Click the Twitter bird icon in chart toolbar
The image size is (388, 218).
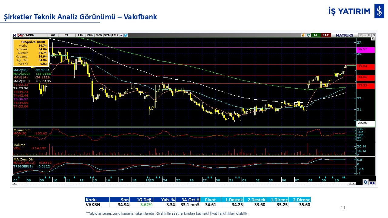click(126, 35)
